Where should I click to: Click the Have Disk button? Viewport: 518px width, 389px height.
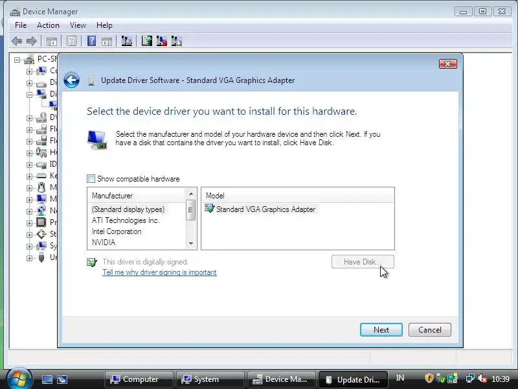tap(363, 262)
